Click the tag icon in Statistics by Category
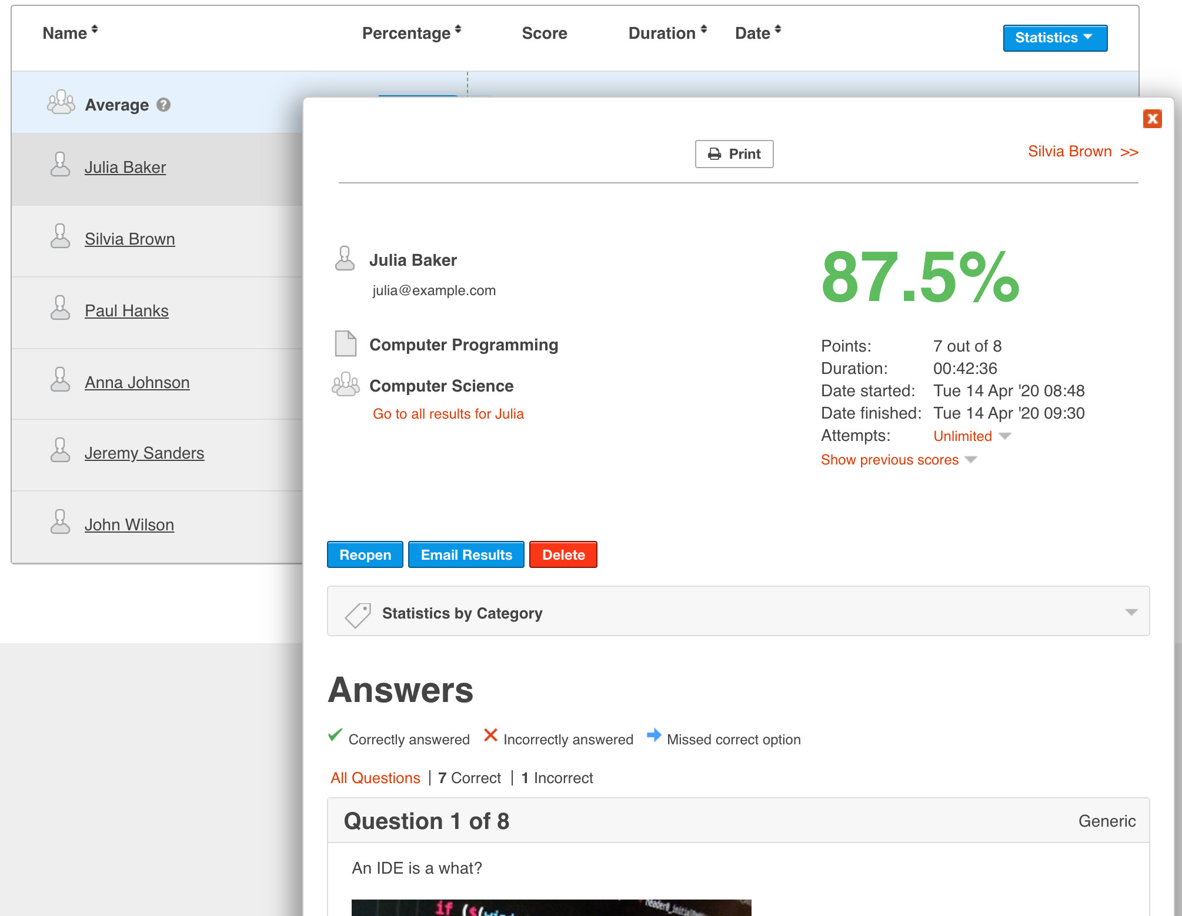 tap(358, 614)
